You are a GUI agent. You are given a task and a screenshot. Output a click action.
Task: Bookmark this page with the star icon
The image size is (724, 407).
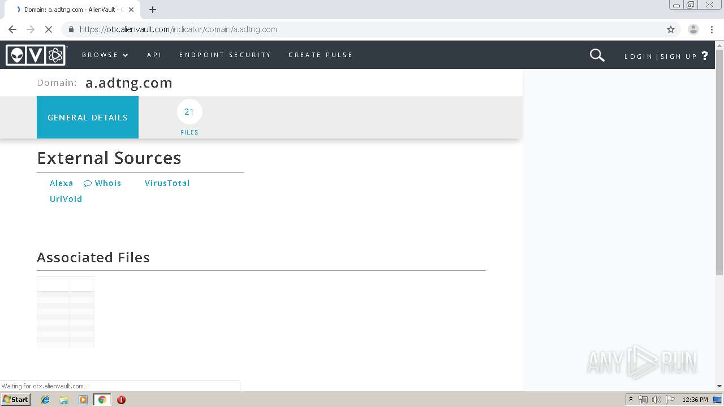(x=671, y=29)
